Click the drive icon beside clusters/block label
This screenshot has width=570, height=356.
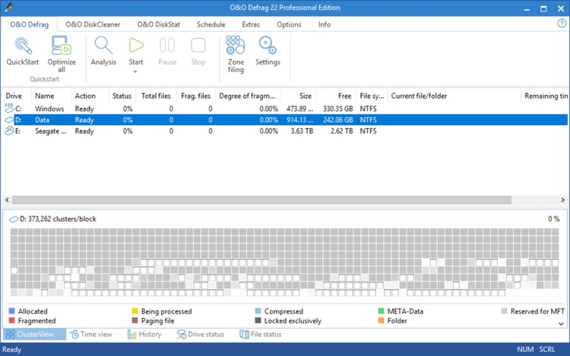(14, 219)
